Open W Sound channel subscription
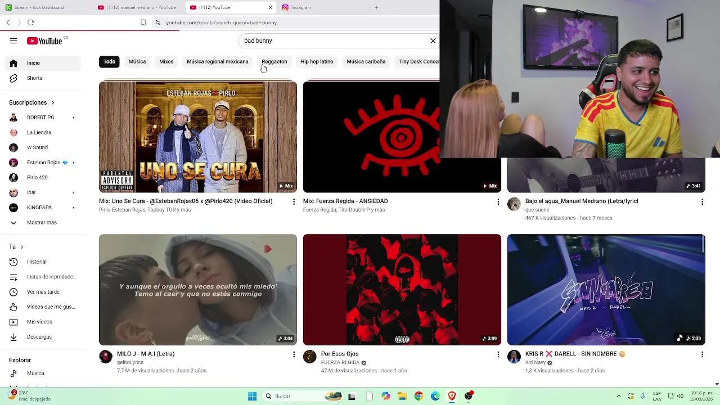This screenshot has width=720, height=405. [x=44, y=147]
